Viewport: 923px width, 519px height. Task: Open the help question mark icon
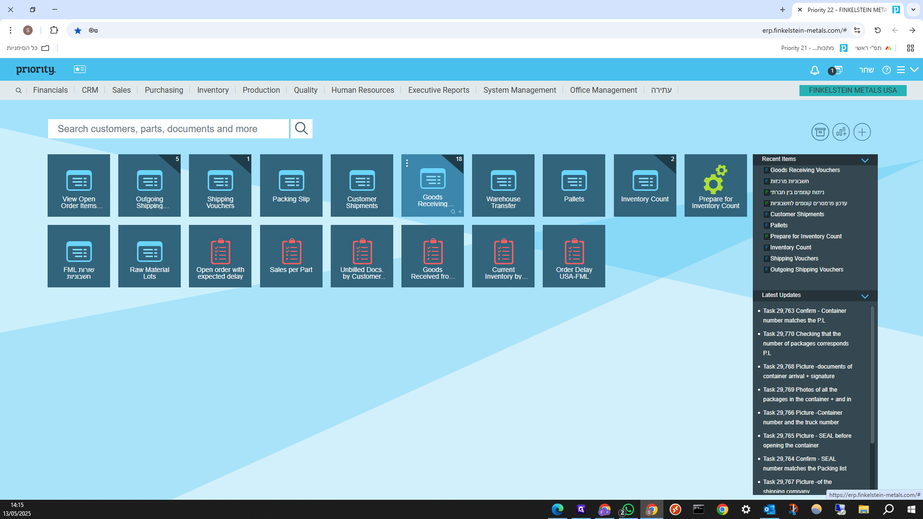[x=886, y=70]
